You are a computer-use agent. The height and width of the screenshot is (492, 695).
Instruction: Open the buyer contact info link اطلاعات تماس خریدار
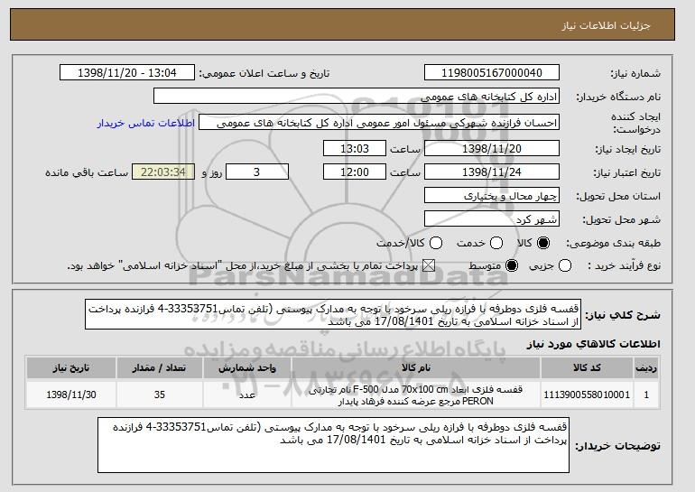[x=146, y=123]
